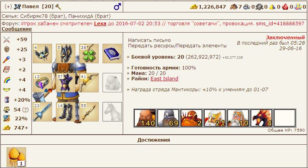Viewport: 308px width, 168px height.
Task: Click Передать ресурсы/Передать элементы
Action: [177, 46]
